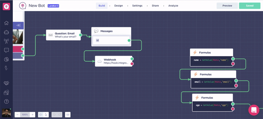
Task: Click red output dot on email Formulas
Action: (236, 86)
